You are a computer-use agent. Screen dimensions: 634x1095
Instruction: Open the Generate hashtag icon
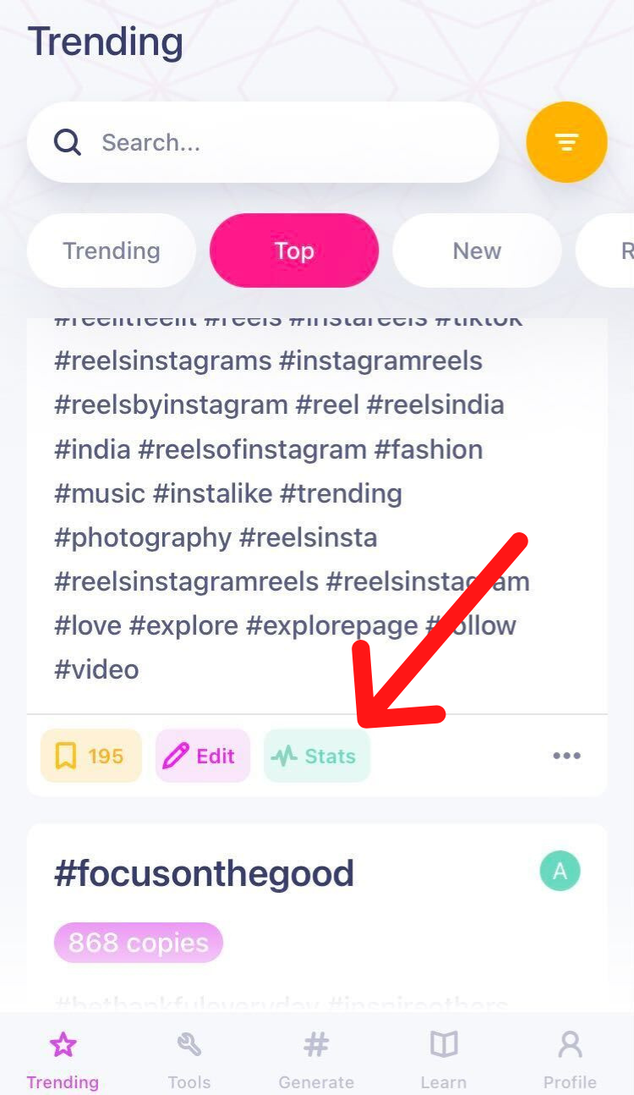pyautogui.click(x=316, y=1044)
